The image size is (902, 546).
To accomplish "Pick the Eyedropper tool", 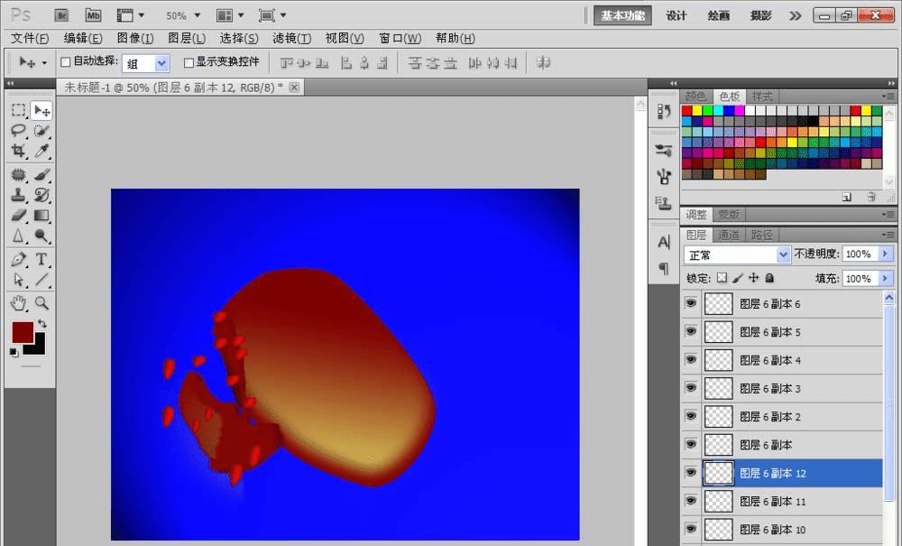I will tap(41, 152).
